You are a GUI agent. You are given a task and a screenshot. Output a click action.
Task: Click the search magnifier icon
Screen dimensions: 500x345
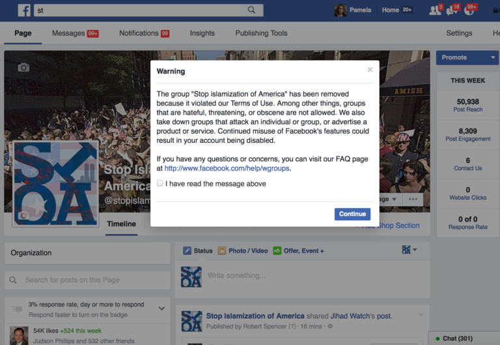251,10
